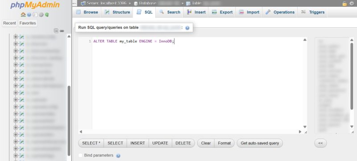Screen dimensions: 357x161
Task: Click columns list scrollbar up arrow
Action: (x=352, y=40)
